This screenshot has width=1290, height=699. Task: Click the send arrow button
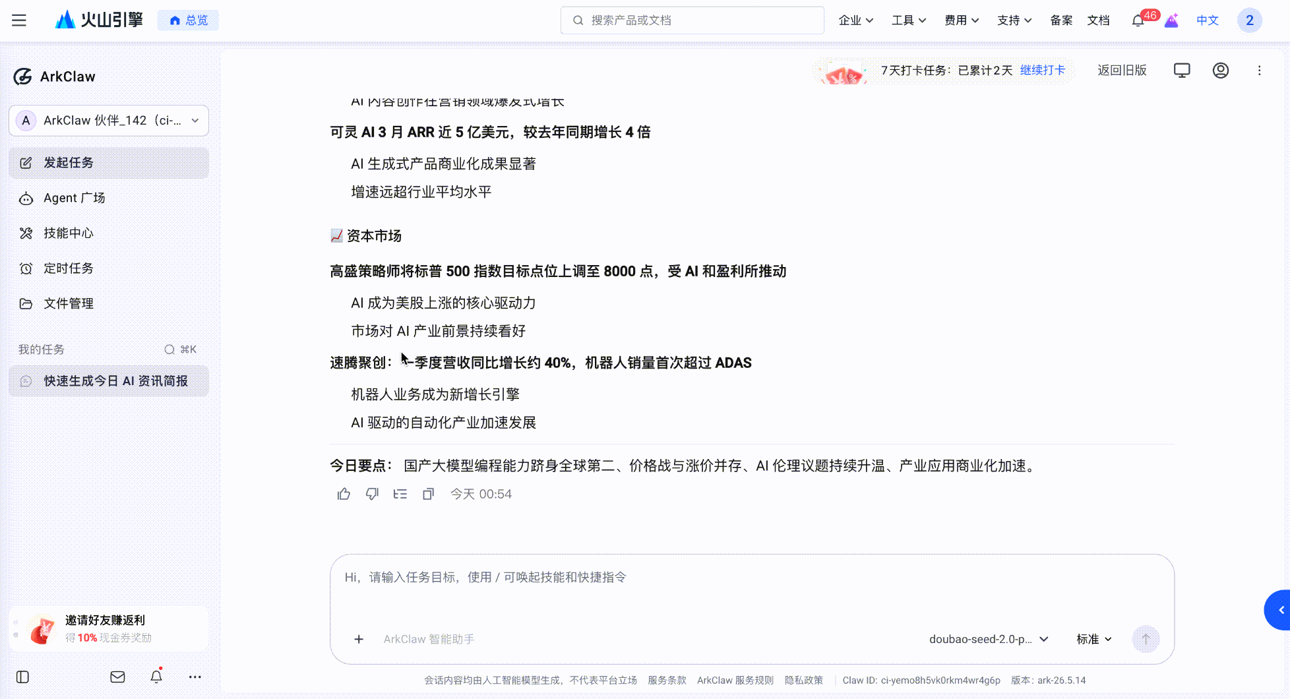click(x=1146, y=639)
